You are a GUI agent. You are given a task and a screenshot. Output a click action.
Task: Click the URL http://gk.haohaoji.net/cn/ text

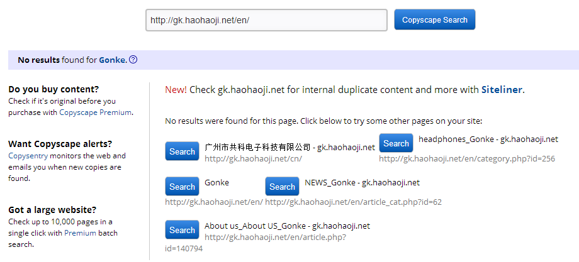click(x=253, y=159)
